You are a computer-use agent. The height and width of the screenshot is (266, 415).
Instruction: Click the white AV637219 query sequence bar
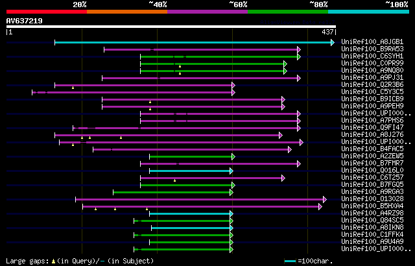click(x=171, y=27)
